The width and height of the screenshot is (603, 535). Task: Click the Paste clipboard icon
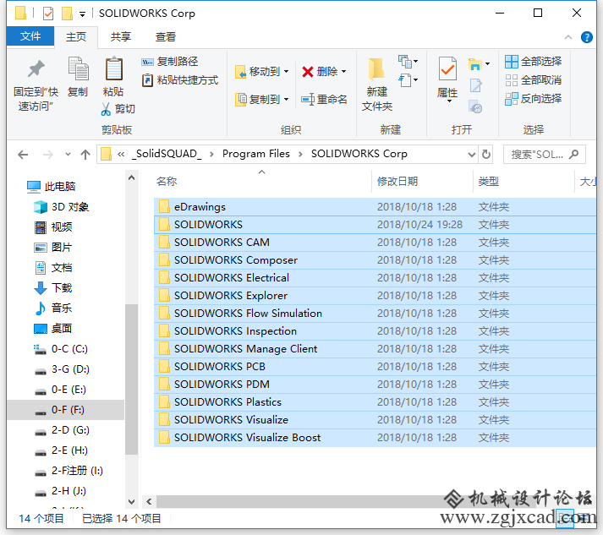[114, 68]
